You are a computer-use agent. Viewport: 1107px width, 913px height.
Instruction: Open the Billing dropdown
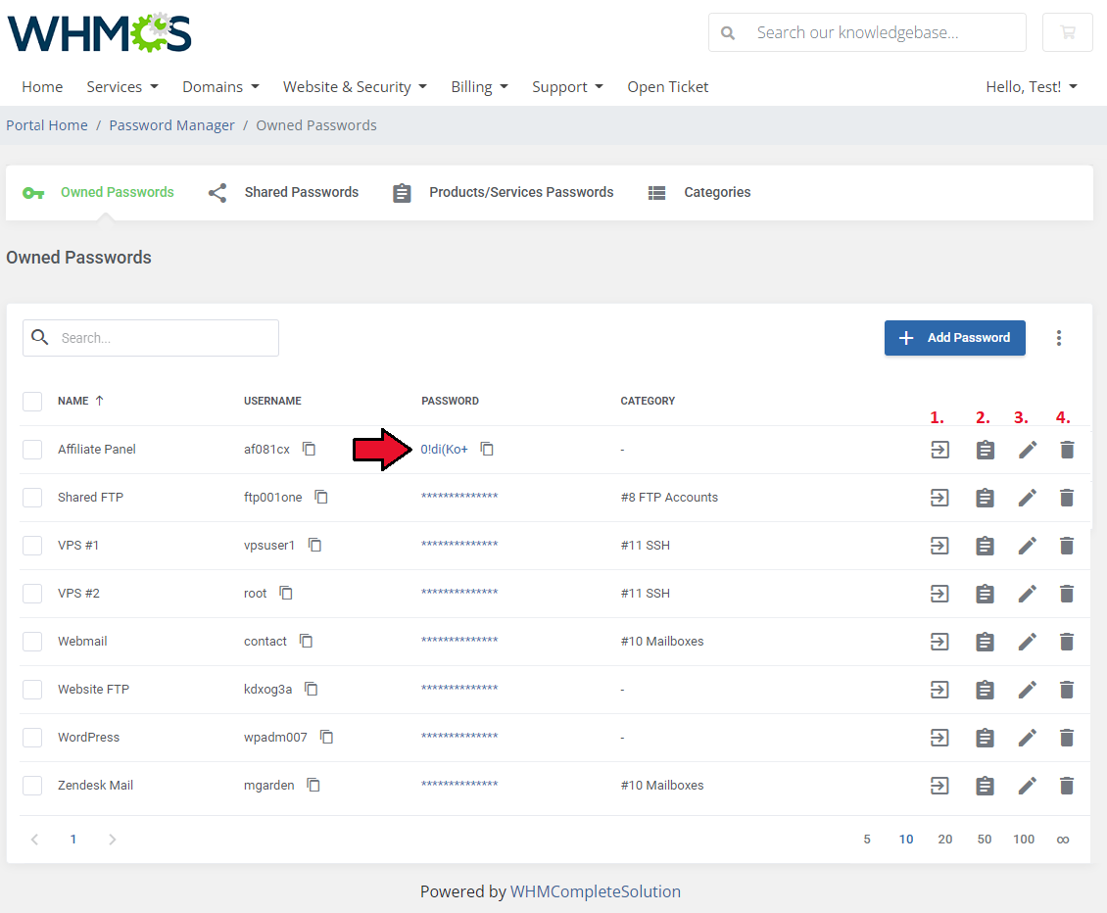point(479,87)
